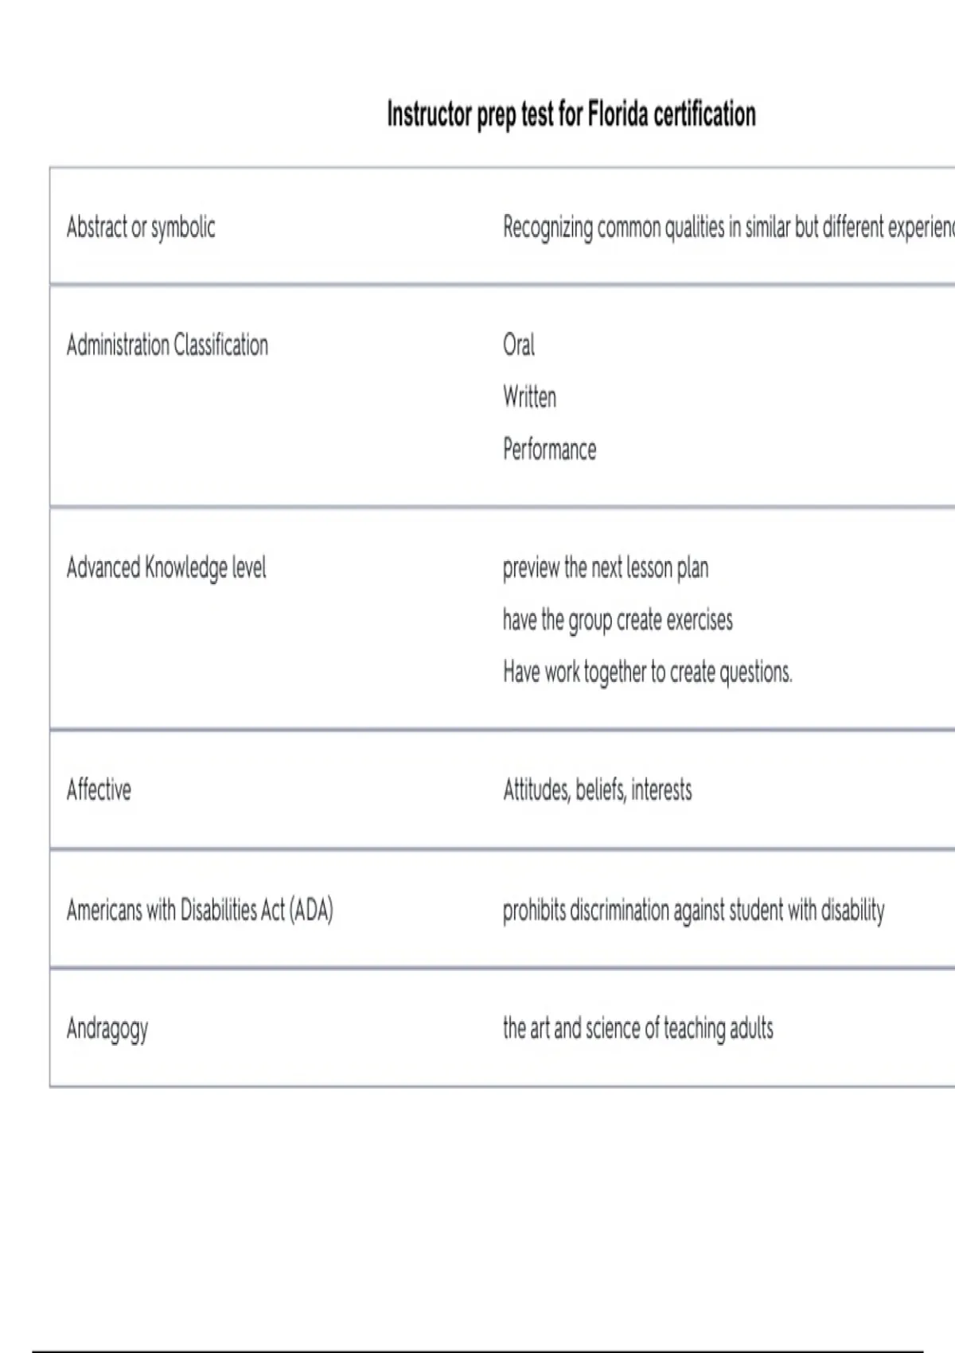Screen dimensions: 955x1353
Task: Click the 'Oral' definition line
Action: click(x=519, y=345)
